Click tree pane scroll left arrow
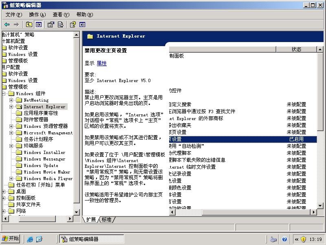The image size is (326, 245). tap(5, 219)
